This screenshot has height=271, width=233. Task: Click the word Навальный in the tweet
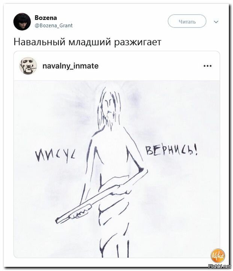pos(39,42)
